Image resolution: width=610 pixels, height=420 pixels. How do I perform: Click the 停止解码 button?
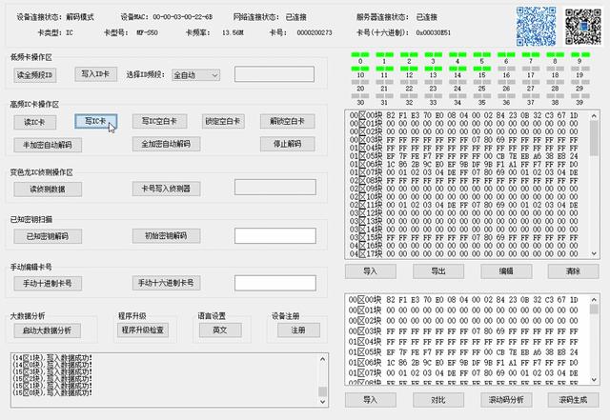click(287, 144)
